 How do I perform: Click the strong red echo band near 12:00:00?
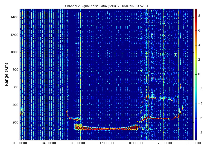107,129
